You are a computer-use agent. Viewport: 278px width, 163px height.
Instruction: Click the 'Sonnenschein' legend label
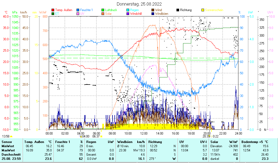pos(214,10)
